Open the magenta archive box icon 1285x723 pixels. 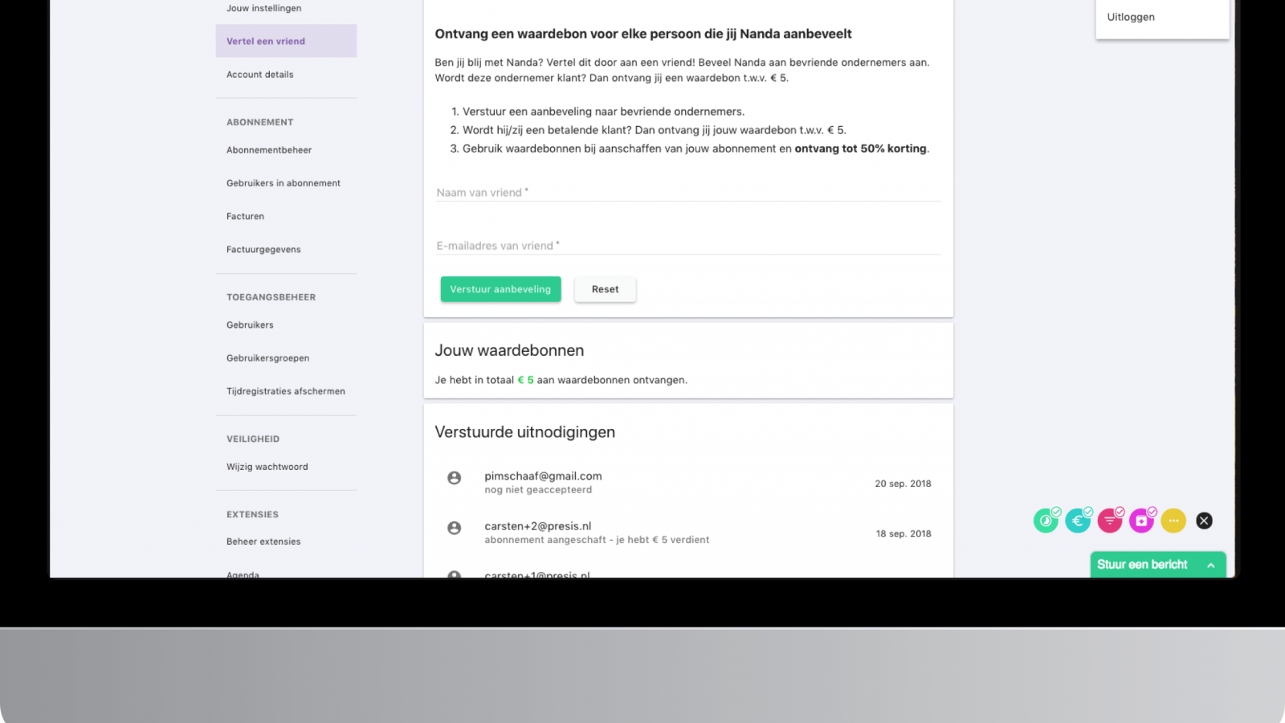[x=1141, y=521]
